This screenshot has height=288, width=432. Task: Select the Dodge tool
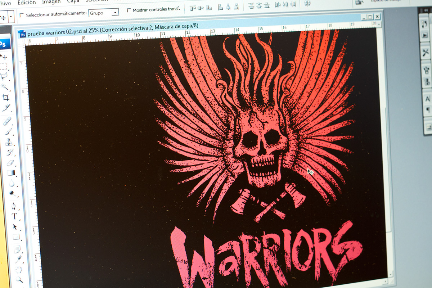point(12,194)
